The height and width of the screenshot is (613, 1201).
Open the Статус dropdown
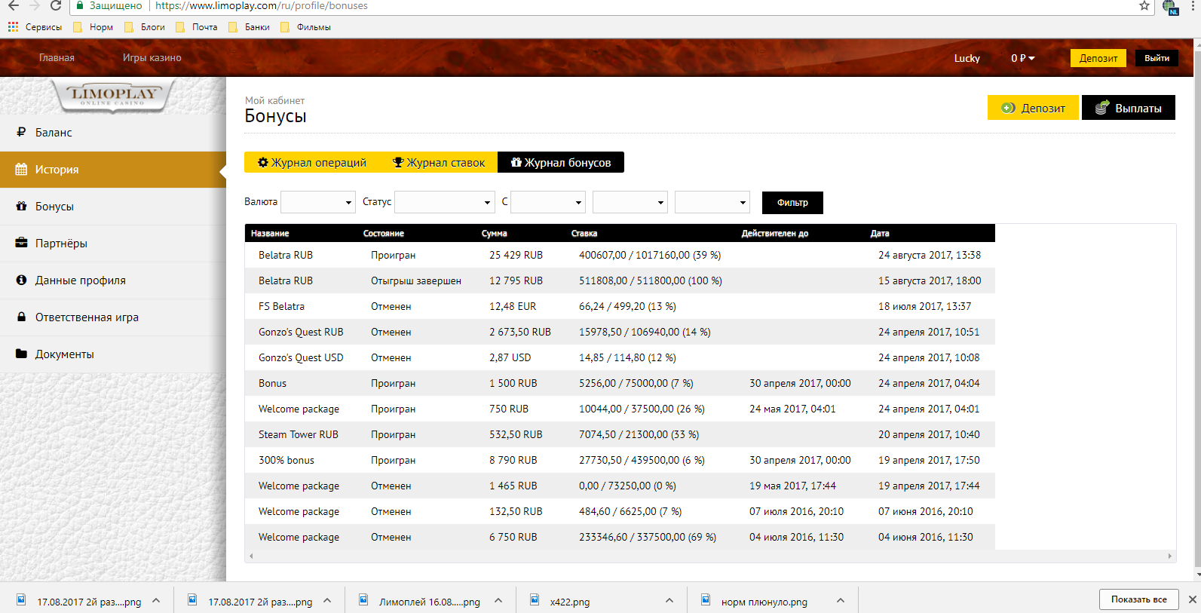coord(445,202)
